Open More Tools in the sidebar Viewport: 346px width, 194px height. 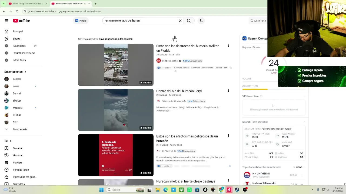19,60
